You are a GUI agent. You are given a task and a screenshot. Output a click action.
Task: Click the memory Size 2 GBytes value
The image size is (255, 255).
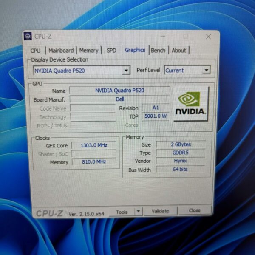[181, 144]
